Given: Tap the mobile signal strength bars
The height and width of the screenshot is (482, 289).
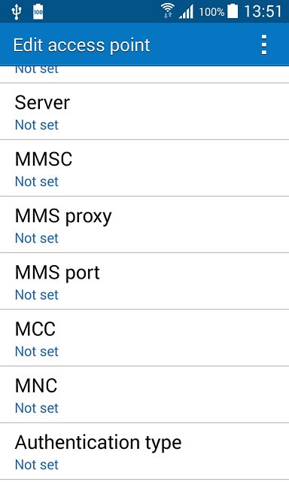Looking at the screenshot, I should pyautogui.click(x=187, y=12).
